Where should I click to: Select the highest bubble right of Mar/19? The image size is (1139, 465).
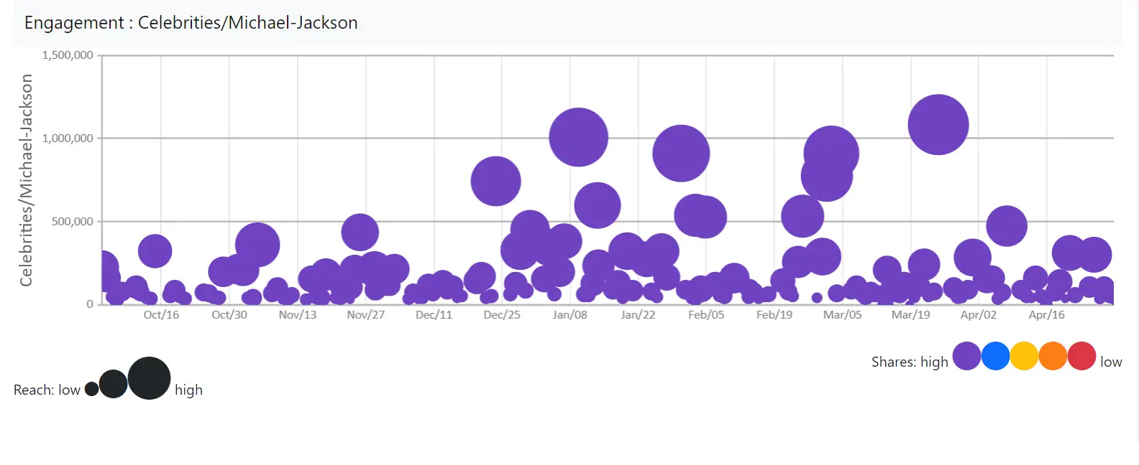[938, 125]
